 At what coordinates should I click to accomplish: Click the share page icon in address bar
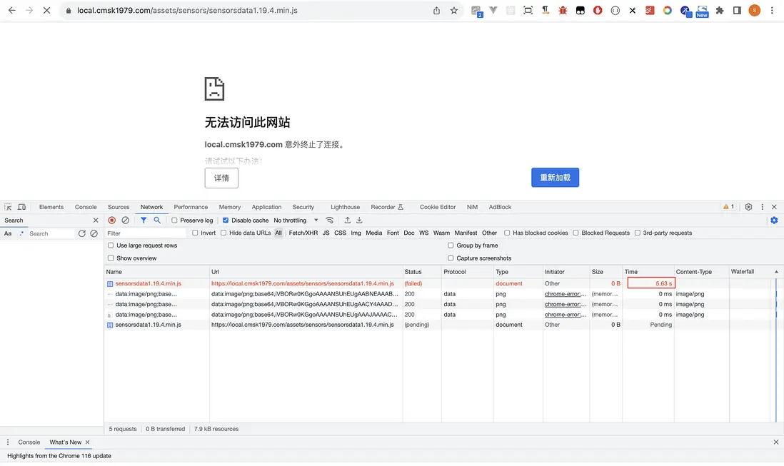[x=436, y=11]
